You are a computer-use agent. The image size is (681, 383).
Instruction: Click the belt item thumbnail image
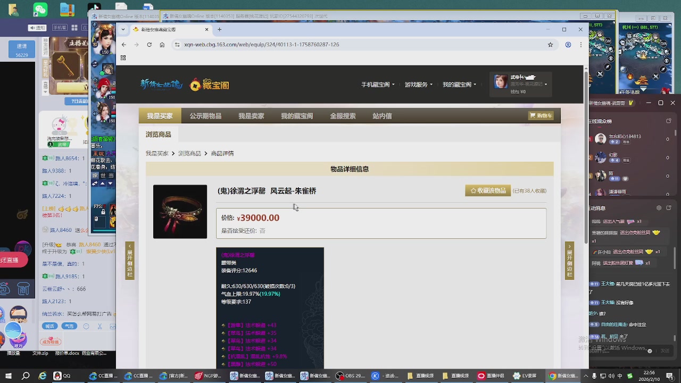(180, 211)
